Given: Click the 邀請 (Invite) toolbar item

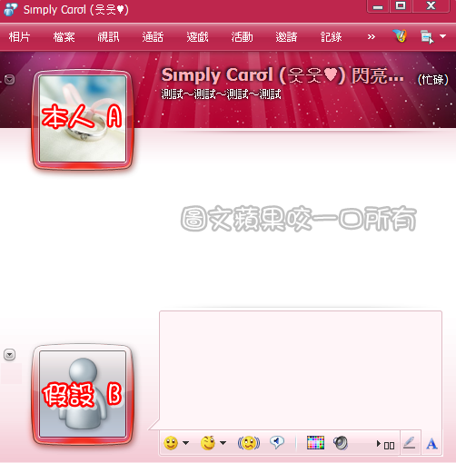Looking at the screenshot, I should 286,37.
